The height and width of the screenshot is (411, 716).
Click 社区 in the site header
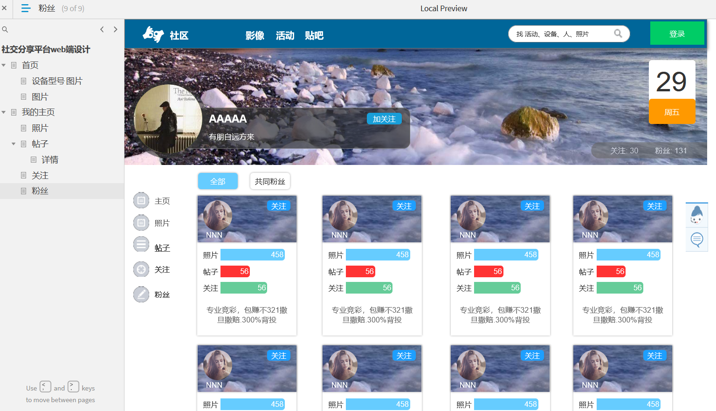[179, 35]
